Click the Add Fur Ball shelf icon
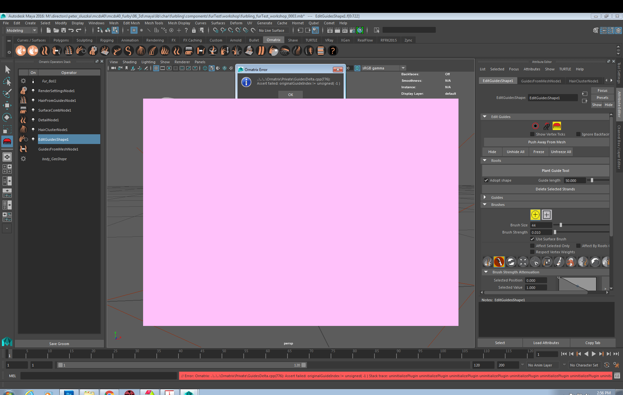The height and width of the screenshot is (395, 623). [21, 51]
